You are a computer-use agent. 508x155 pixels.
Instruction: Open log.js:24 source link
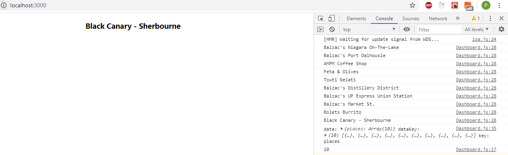(484, 39)
